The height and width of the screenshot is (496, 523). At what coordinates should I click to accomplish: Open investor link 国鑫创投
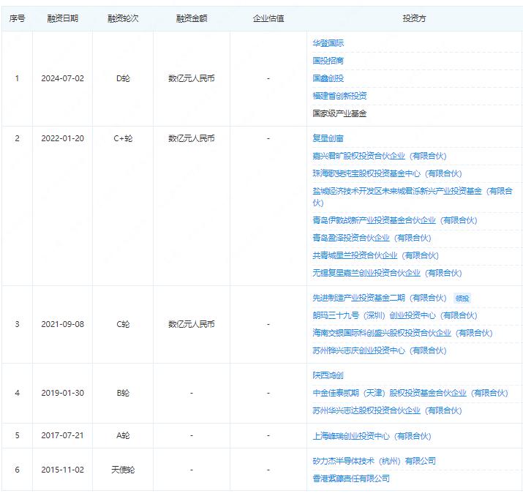point(328,78)
